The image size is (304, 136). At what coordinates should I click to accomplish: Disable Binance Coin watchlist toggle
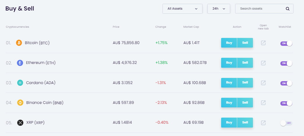click(x=286, y=103)
